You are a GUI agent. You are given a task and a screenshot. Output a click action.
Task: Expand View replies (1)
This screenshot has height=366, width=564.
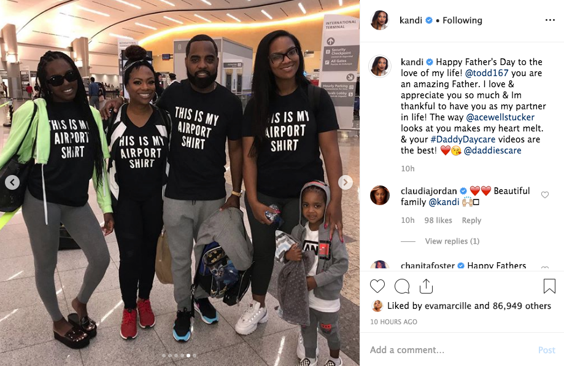(x=452, y=241)
